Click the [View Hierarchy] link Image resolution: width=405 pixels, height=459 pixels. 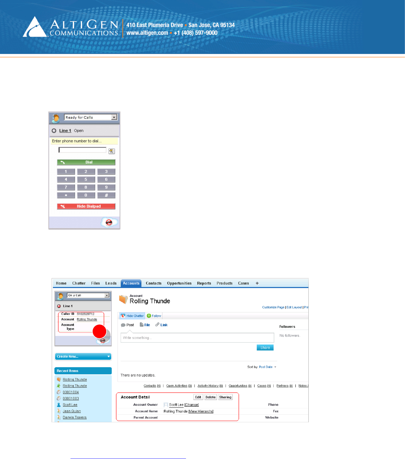tap(201, 411)
